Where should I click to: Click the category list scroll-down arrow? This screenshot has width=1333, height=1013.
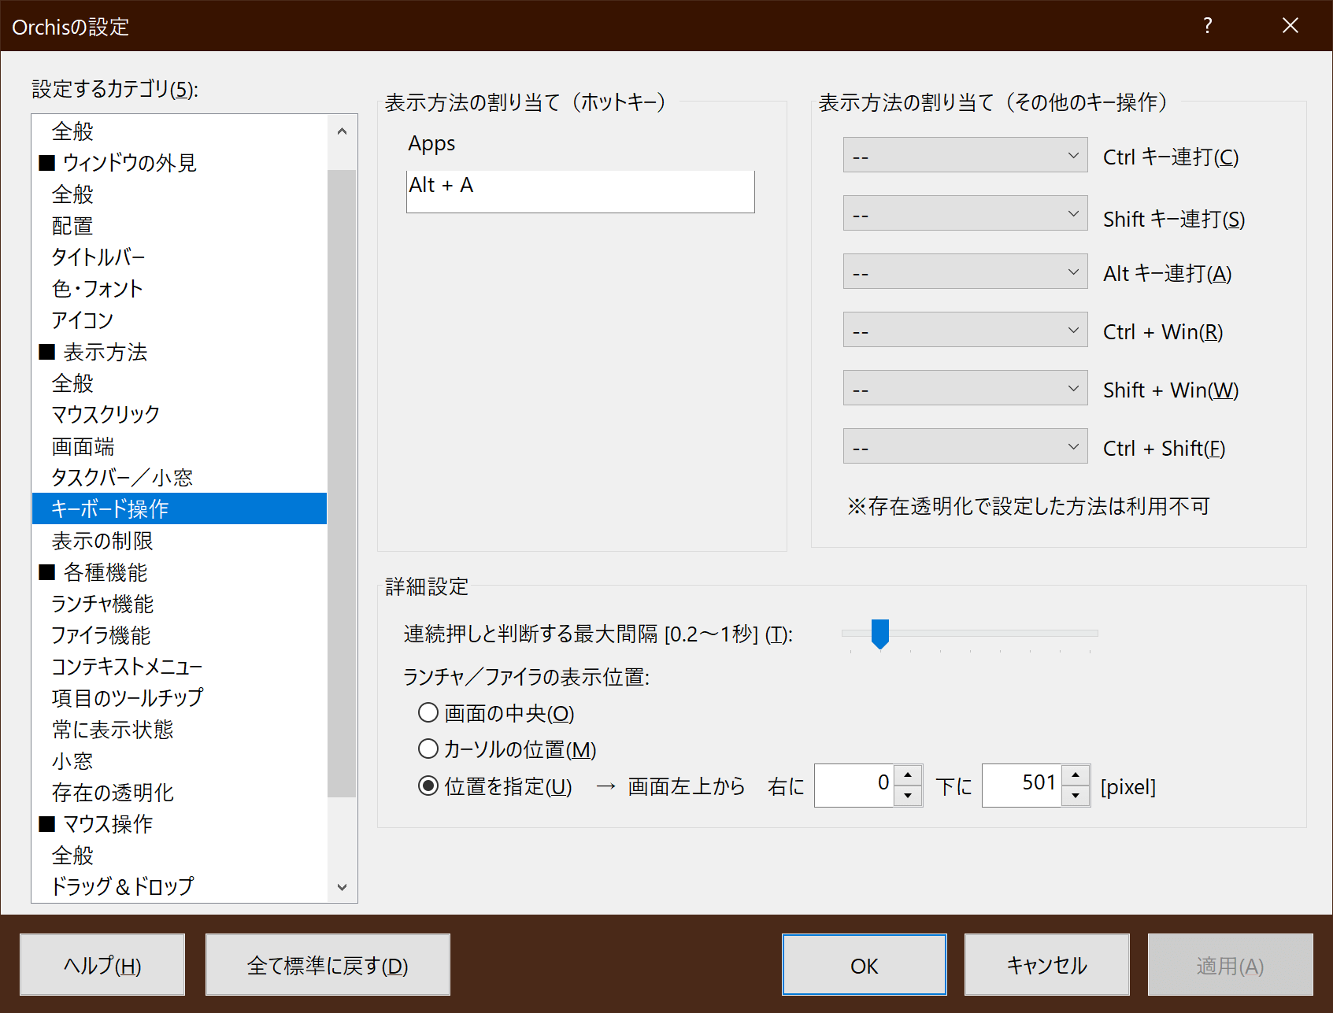tap(342, 887)
